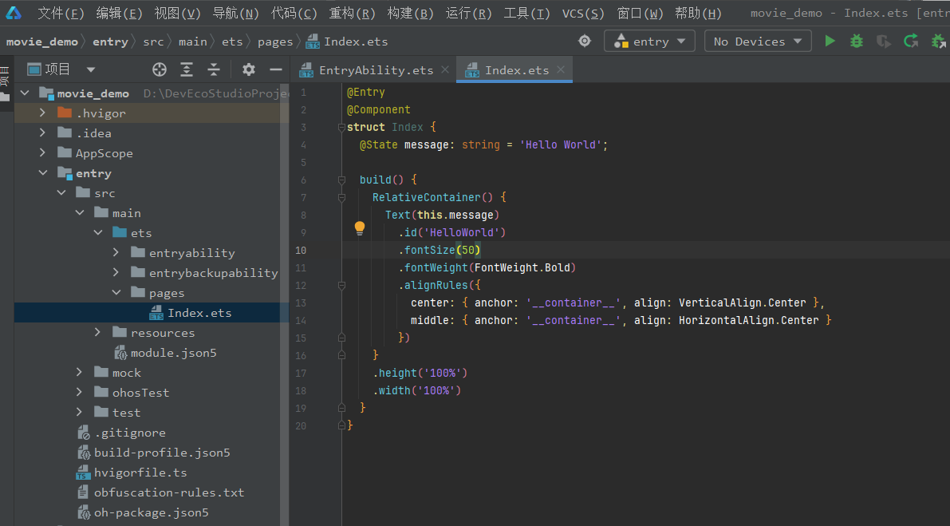Open the 项目 view selector dropdown
The height and width of the screenshot is (526, 950).
[x=91, y=69]
